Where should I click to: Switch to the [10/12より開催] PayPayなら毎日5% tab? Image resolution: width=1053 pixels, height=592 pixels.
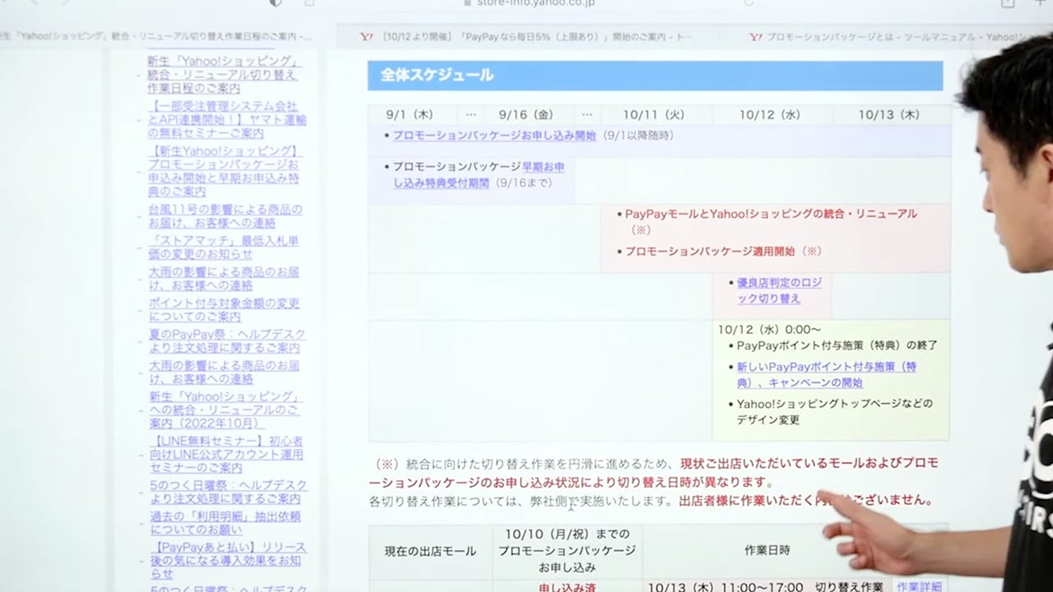coord(526,37)
